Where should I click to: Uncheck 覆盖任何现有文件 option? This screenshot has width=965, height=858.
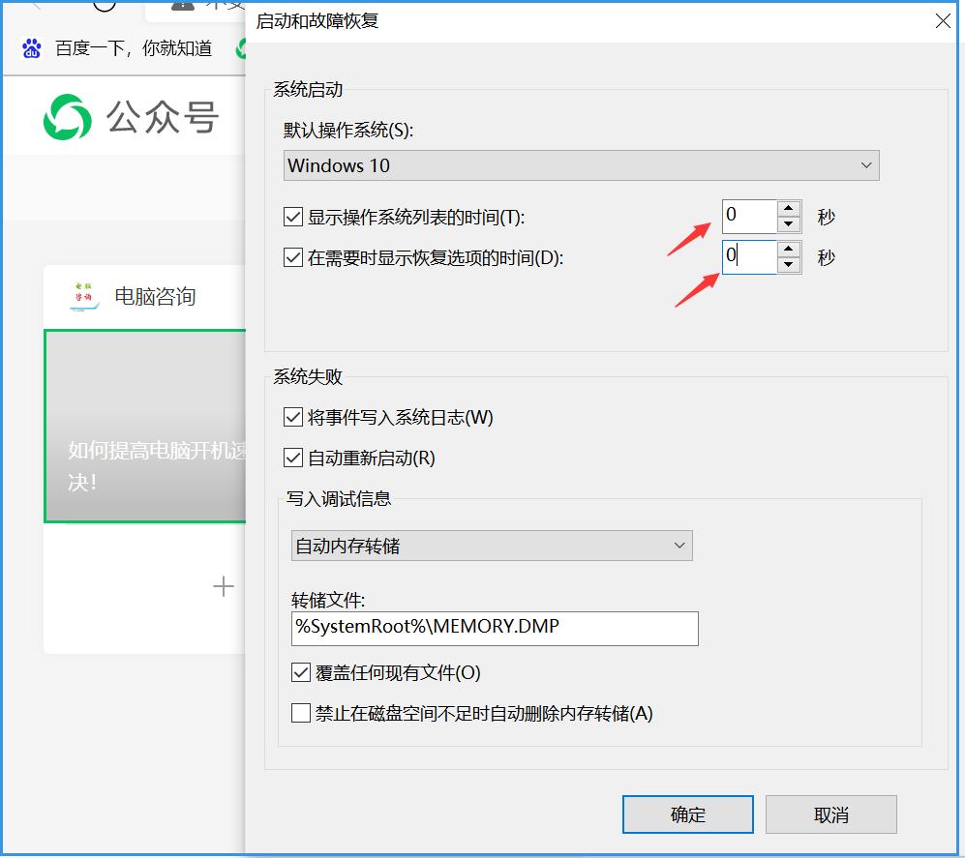[x=300, y=671]
